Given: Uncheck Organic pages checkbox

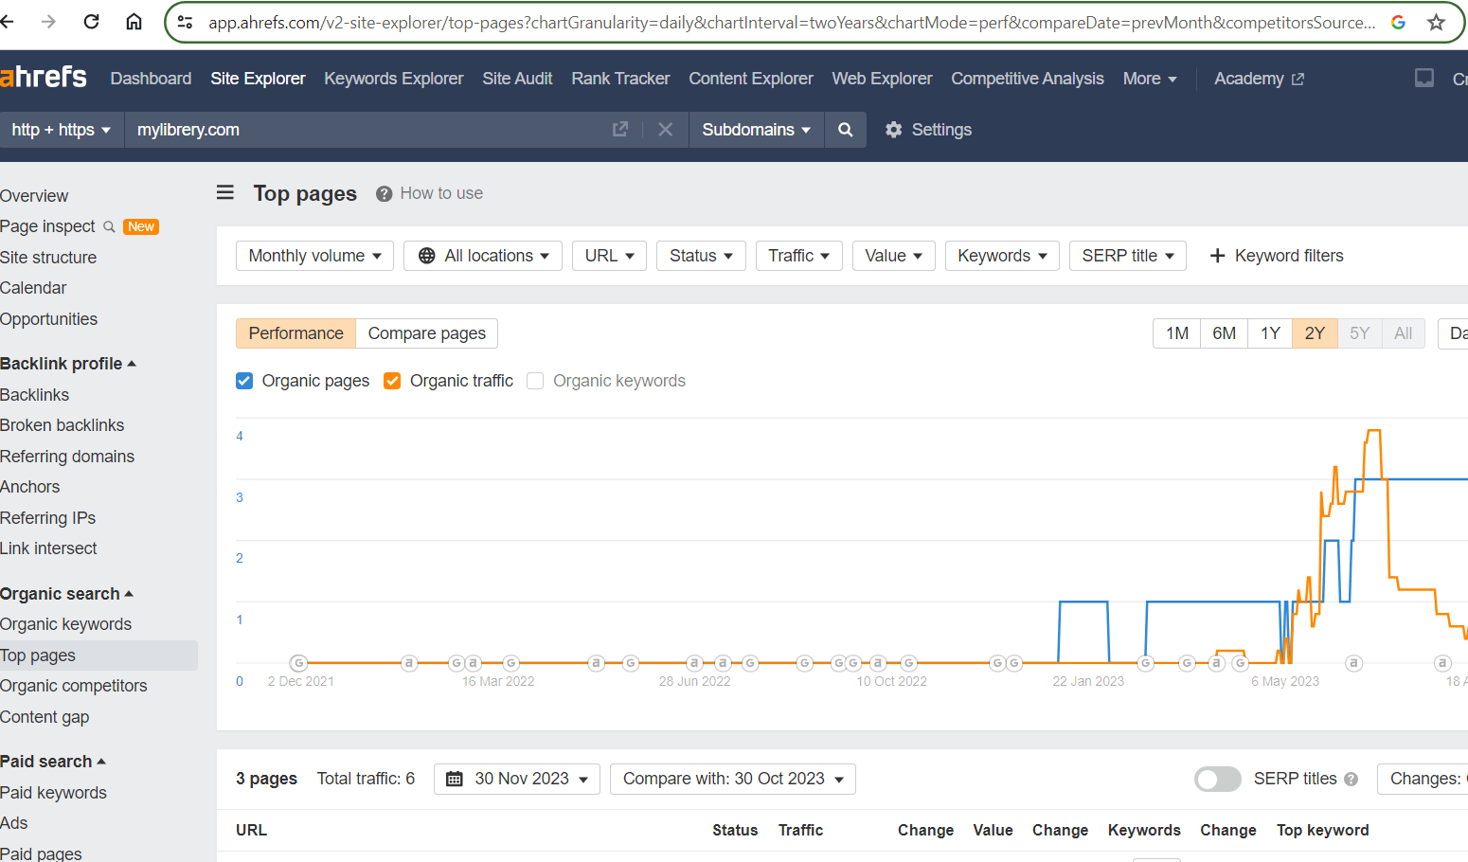Looking at the screenshot, I should click(244, 381).
